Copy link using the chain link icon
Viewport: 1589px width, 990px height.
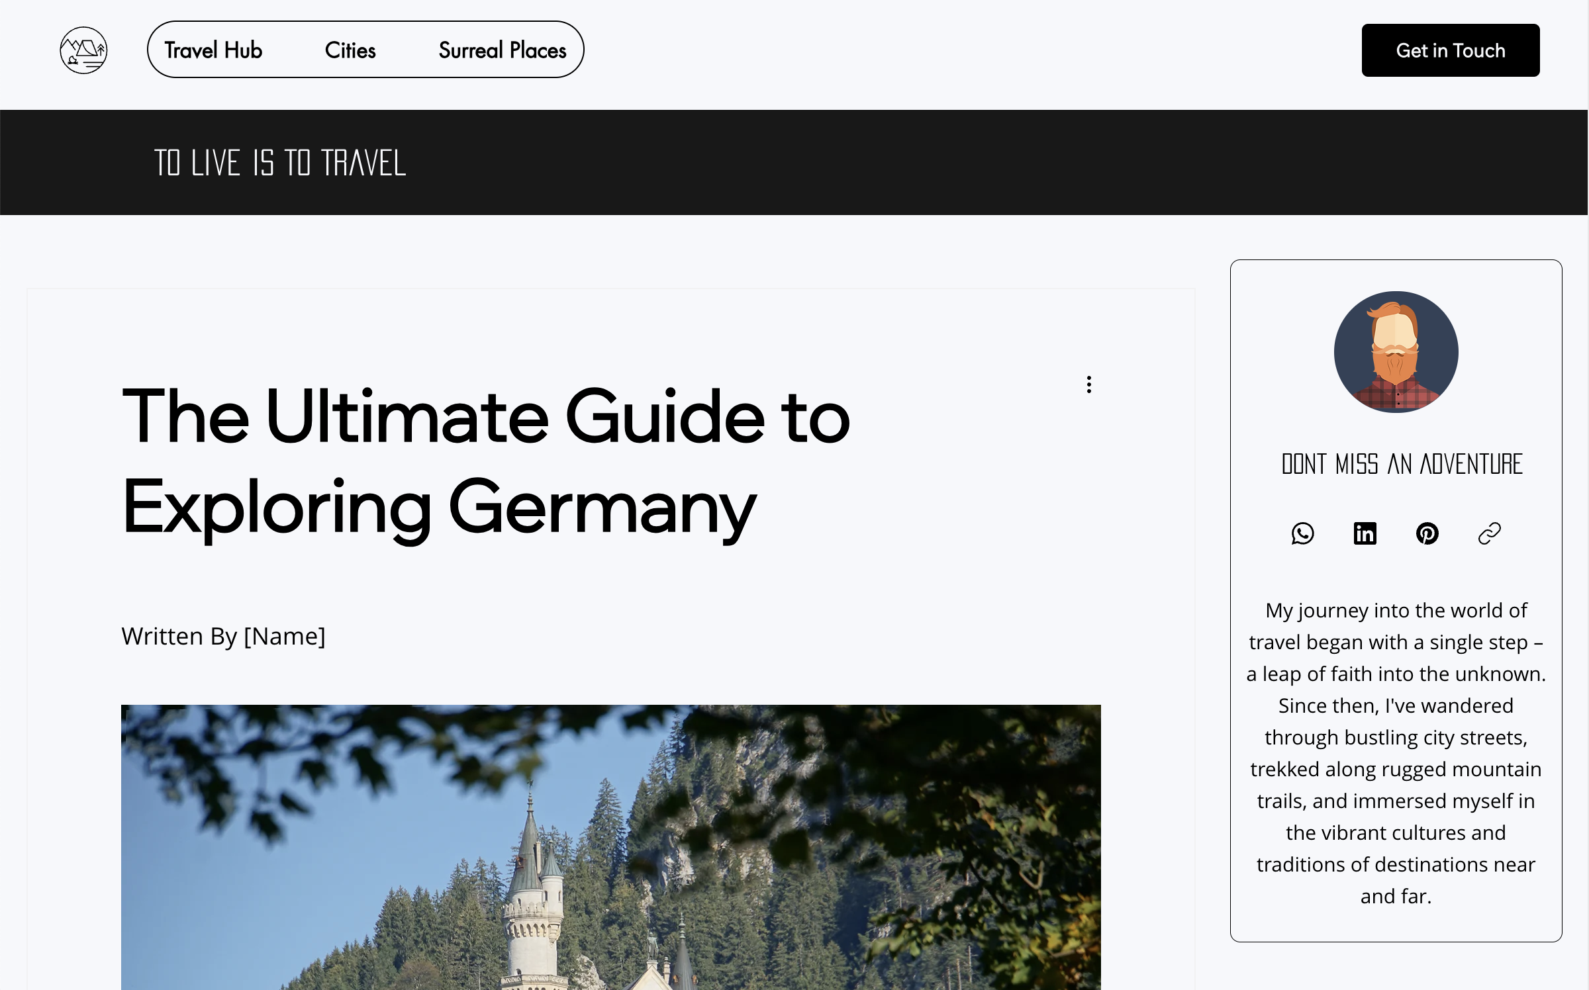point(1489,533)
